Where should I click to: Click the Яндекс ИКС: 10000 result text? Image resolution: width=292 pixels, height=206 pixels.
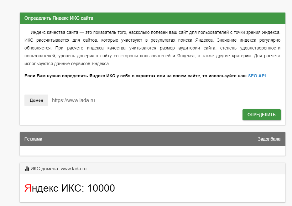[x=70, y=188]
